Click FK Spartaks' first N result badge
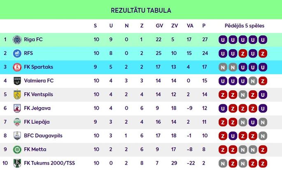The height and width of the screenshot is (170, 282). point(223,67)
